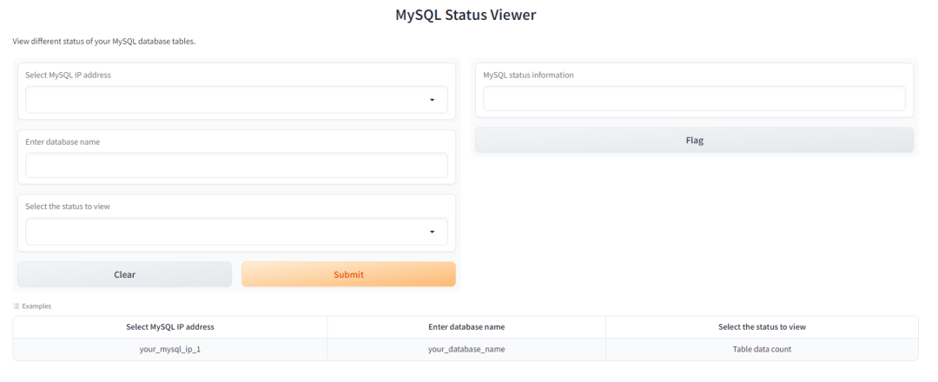This screenshot has height=382, width=938.
Task: Open the Select MySQL IP address dropdown
Action: 236,100
